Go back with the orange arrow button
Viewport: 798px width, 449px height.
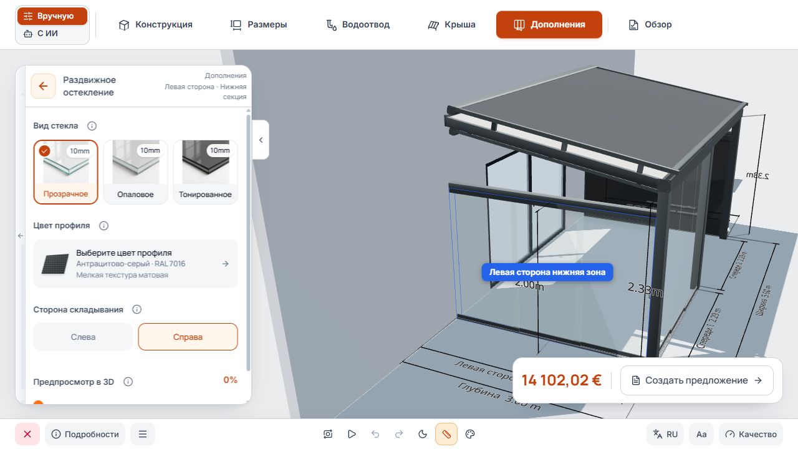(x=43, y=86)
